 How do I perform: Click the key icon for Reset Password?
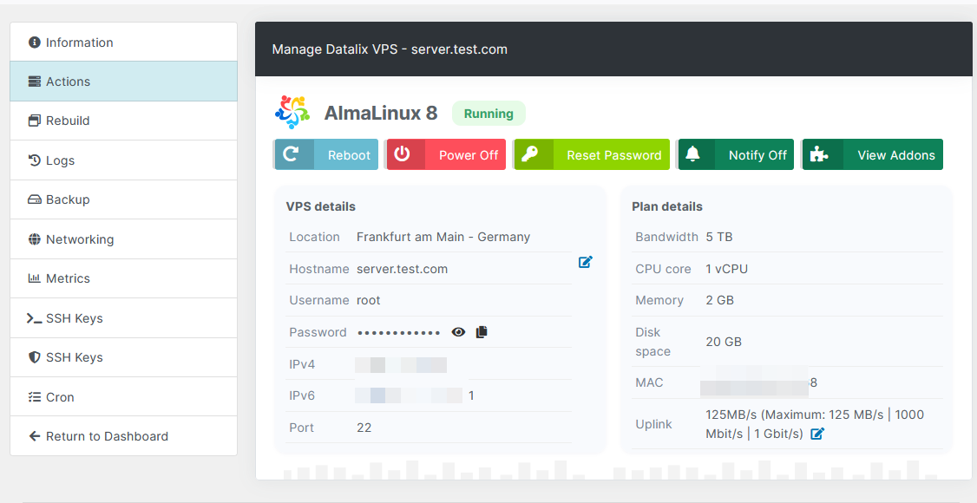(x=530, y=154)
